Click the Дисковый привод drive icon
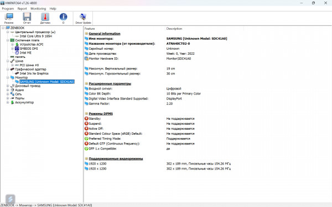 pyautogui.click(x=12, y=86)
